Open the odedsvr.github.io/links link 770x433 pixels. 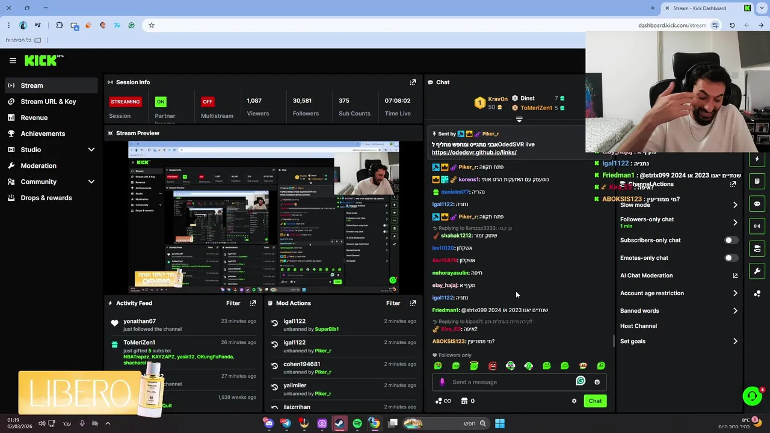click(474, 153)
